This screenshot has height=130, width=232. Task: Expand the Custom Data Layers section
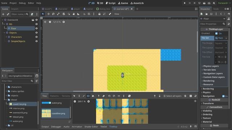(214, 77)
